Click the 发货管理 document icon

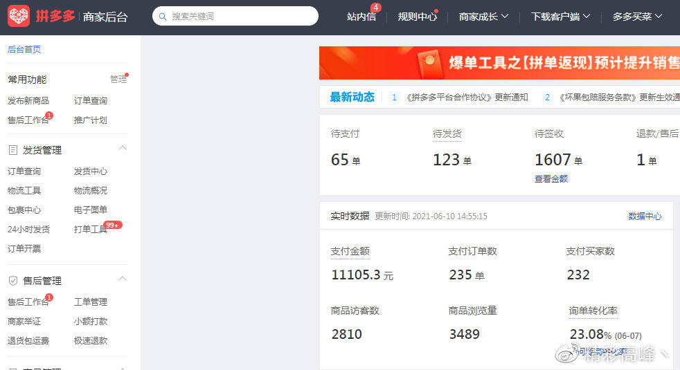13,150
